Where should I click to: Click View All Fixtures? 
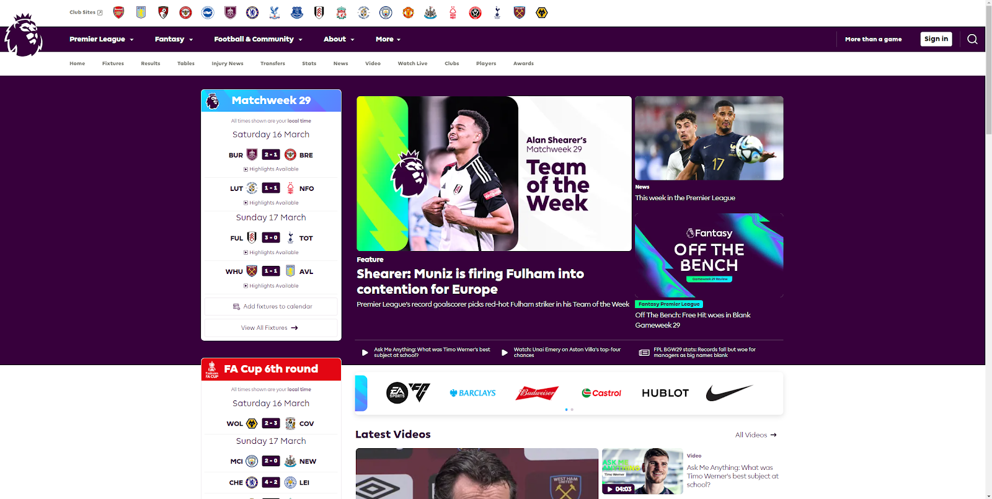click(272, 327)
